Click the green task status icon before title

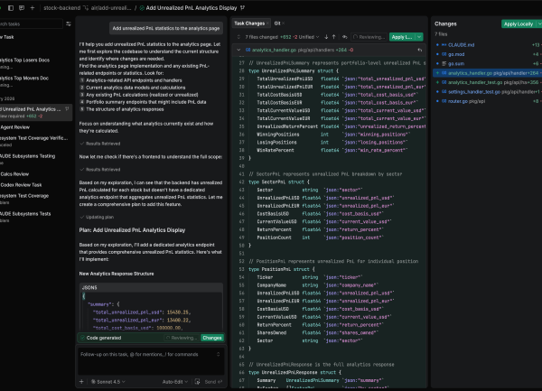tap(142, 7)
